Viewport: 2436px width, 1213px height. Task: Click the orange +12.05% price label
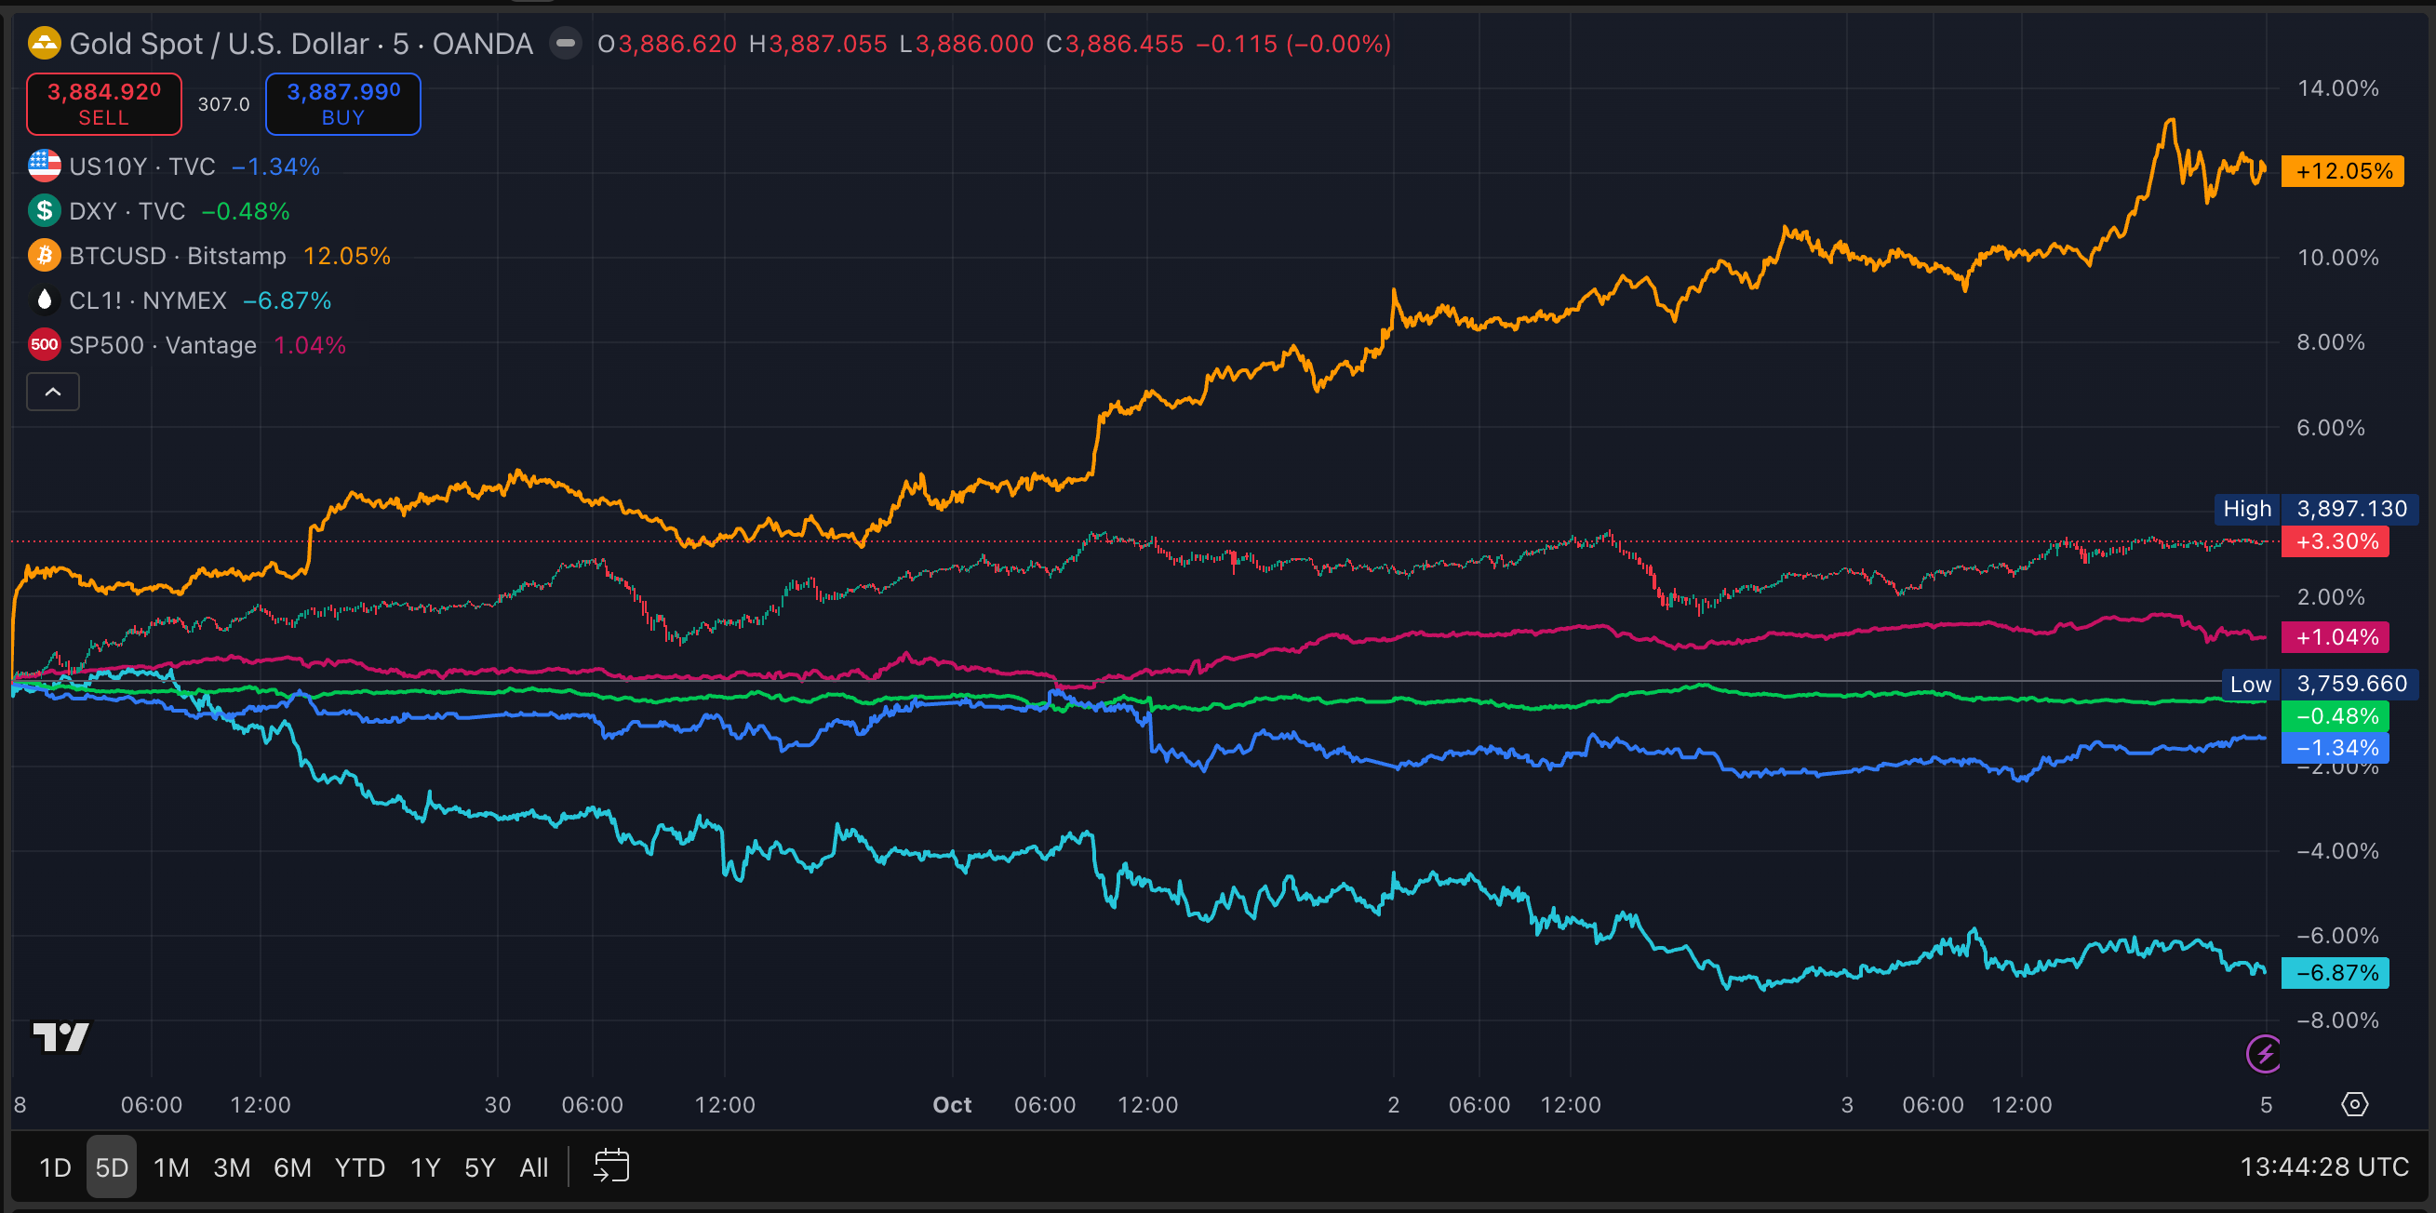click(2342, 171)
